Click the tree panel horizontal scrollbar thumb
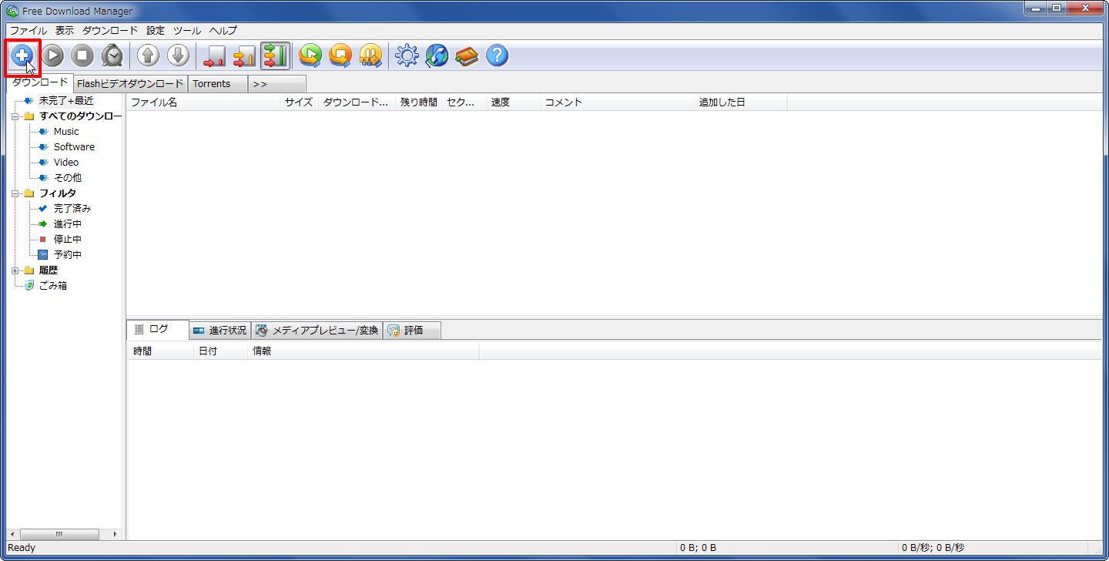Screen dimensions: 1109x561 (59, 534)
